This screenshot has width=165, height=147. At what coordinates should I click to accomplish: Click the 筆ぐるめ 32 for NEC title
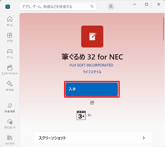(92, 57)
